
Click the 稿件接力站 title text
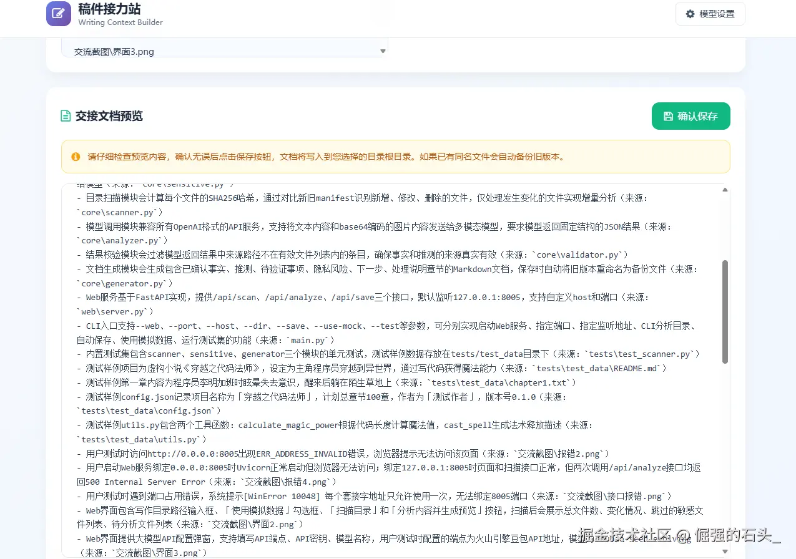click(109, 9)
